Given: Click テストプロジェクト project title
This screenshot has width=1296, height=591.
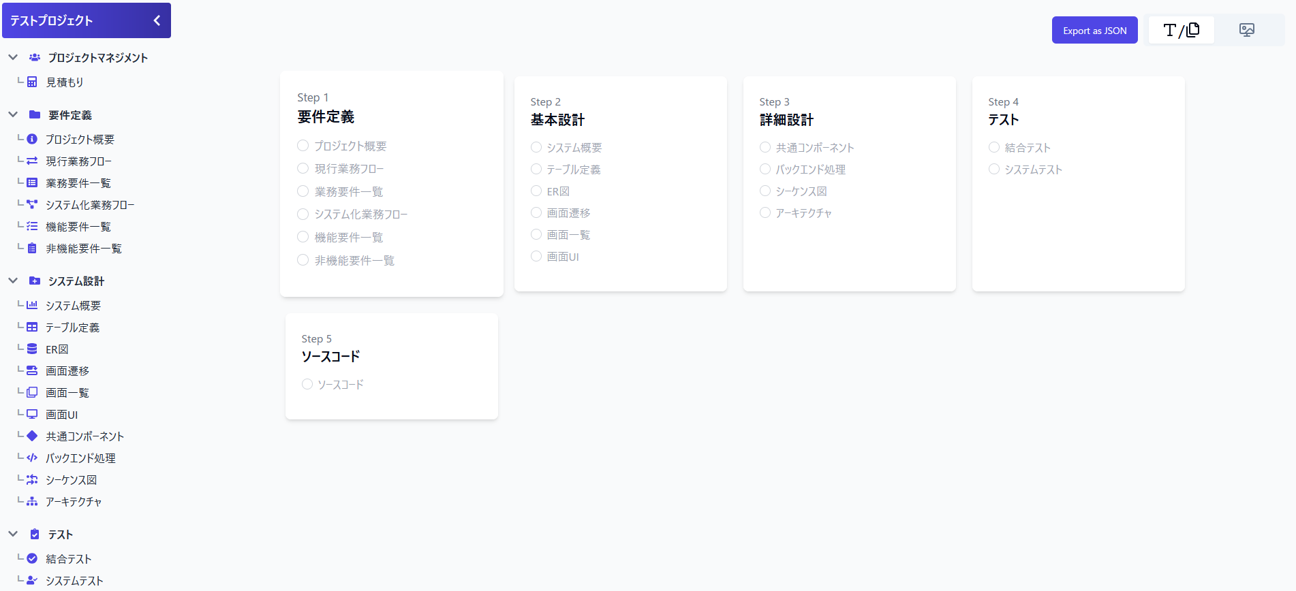Looking at the screenshot, I should (51, 20).
